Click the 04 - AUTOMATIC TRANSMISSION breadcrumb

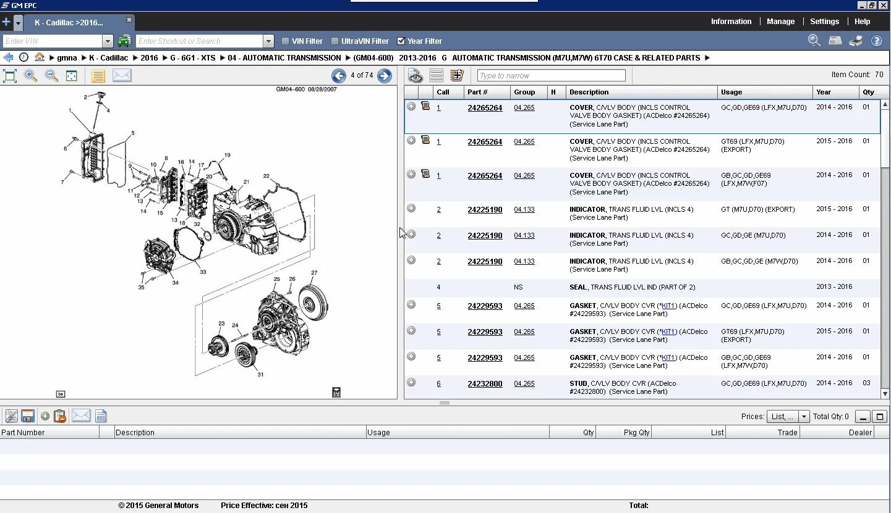pyautogui.click(x=284, y=58)
